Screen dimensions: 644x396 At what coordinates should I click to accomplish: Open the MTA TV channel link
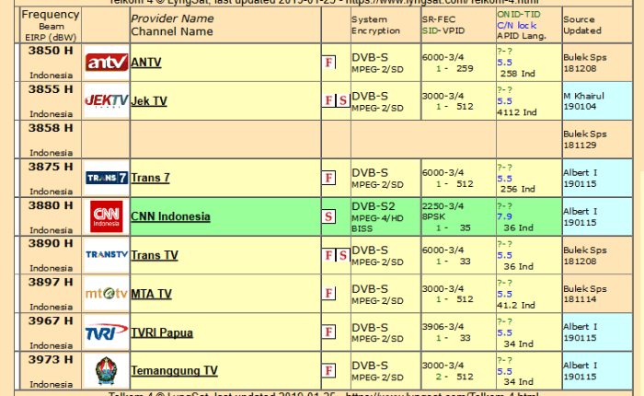pos(151,294)
